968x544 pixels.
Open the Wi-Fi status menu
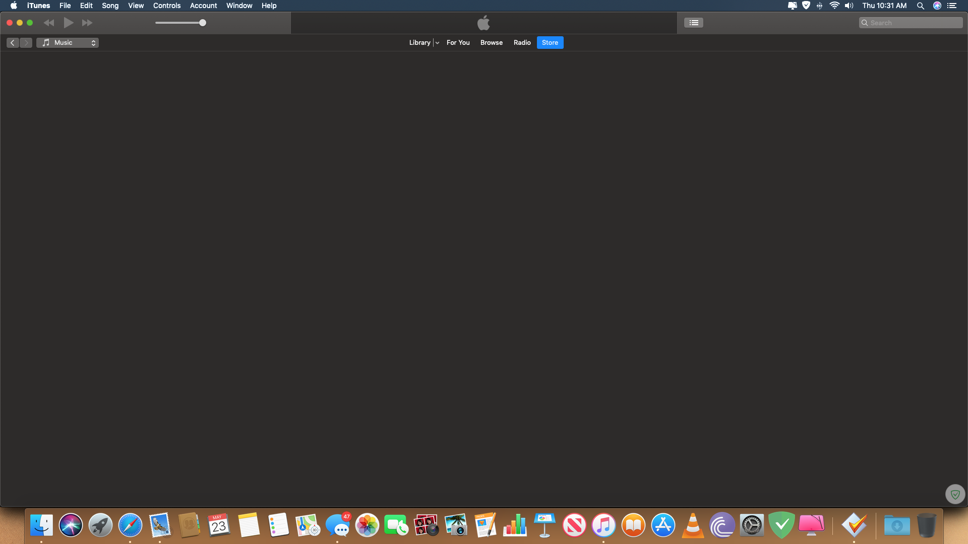(834, 6)
